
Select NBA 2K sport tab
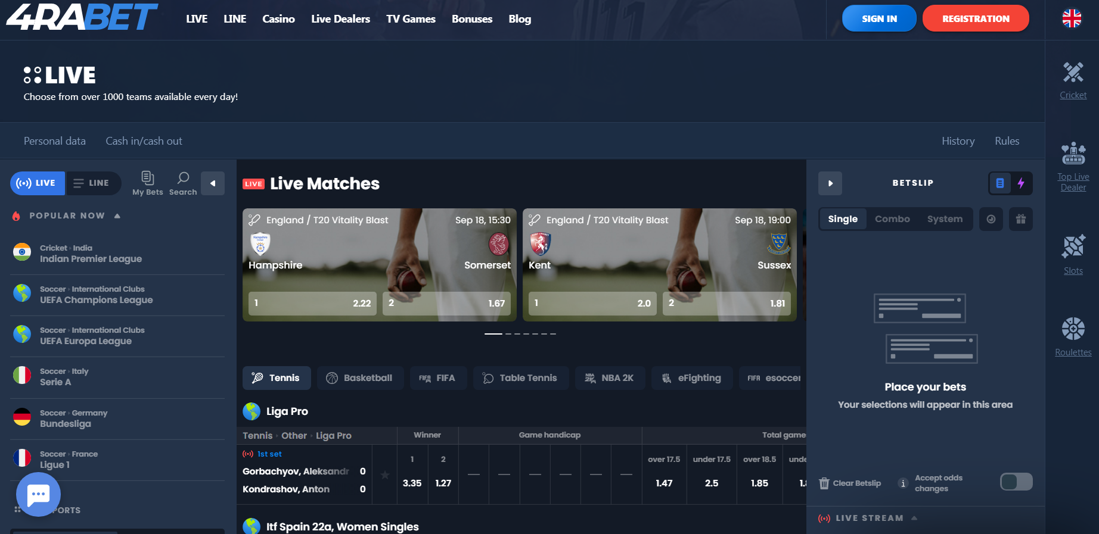[x=610, y=378]
